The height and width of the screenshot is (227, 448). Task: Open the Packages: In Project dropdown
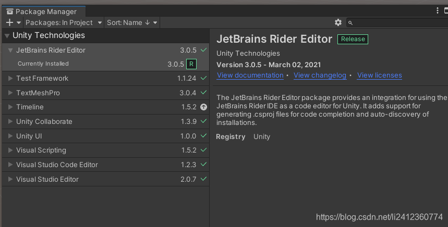(64, 22)
